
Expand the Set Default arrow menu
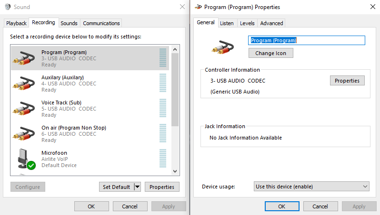138,187
